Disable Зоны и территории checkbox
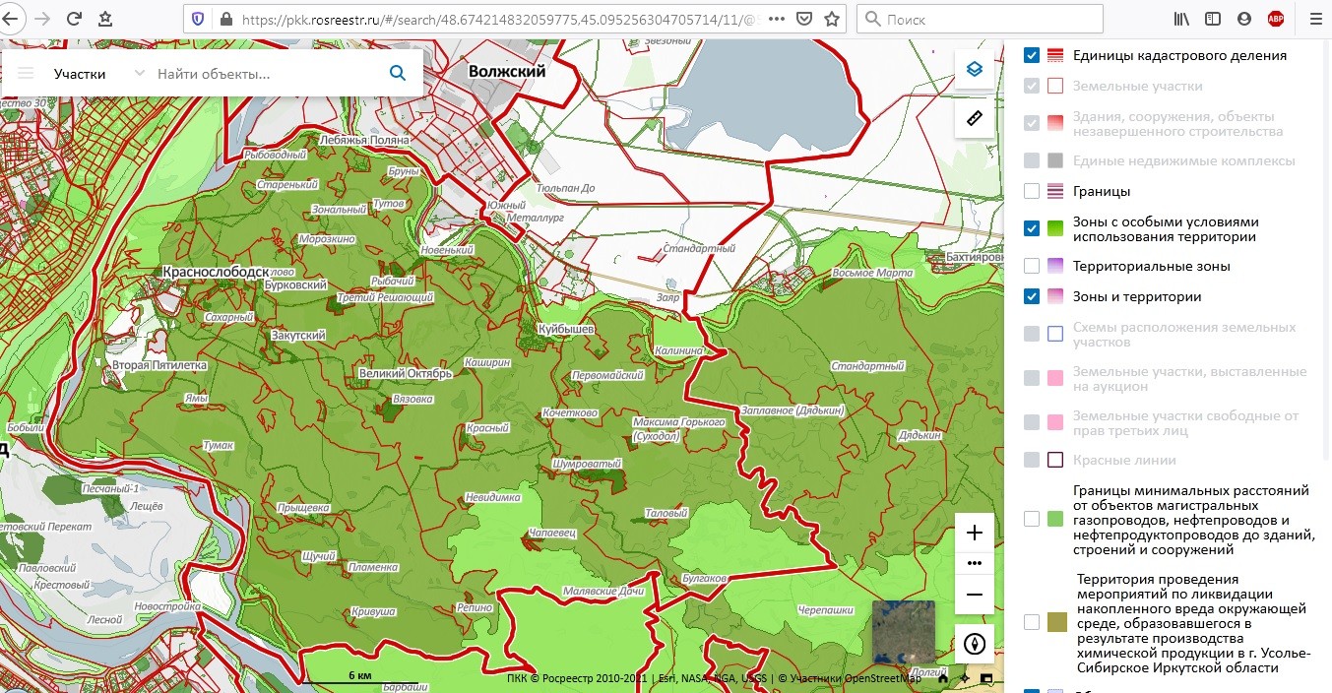The width and height of the screenshot is (1332, 693). [1032, 296]
